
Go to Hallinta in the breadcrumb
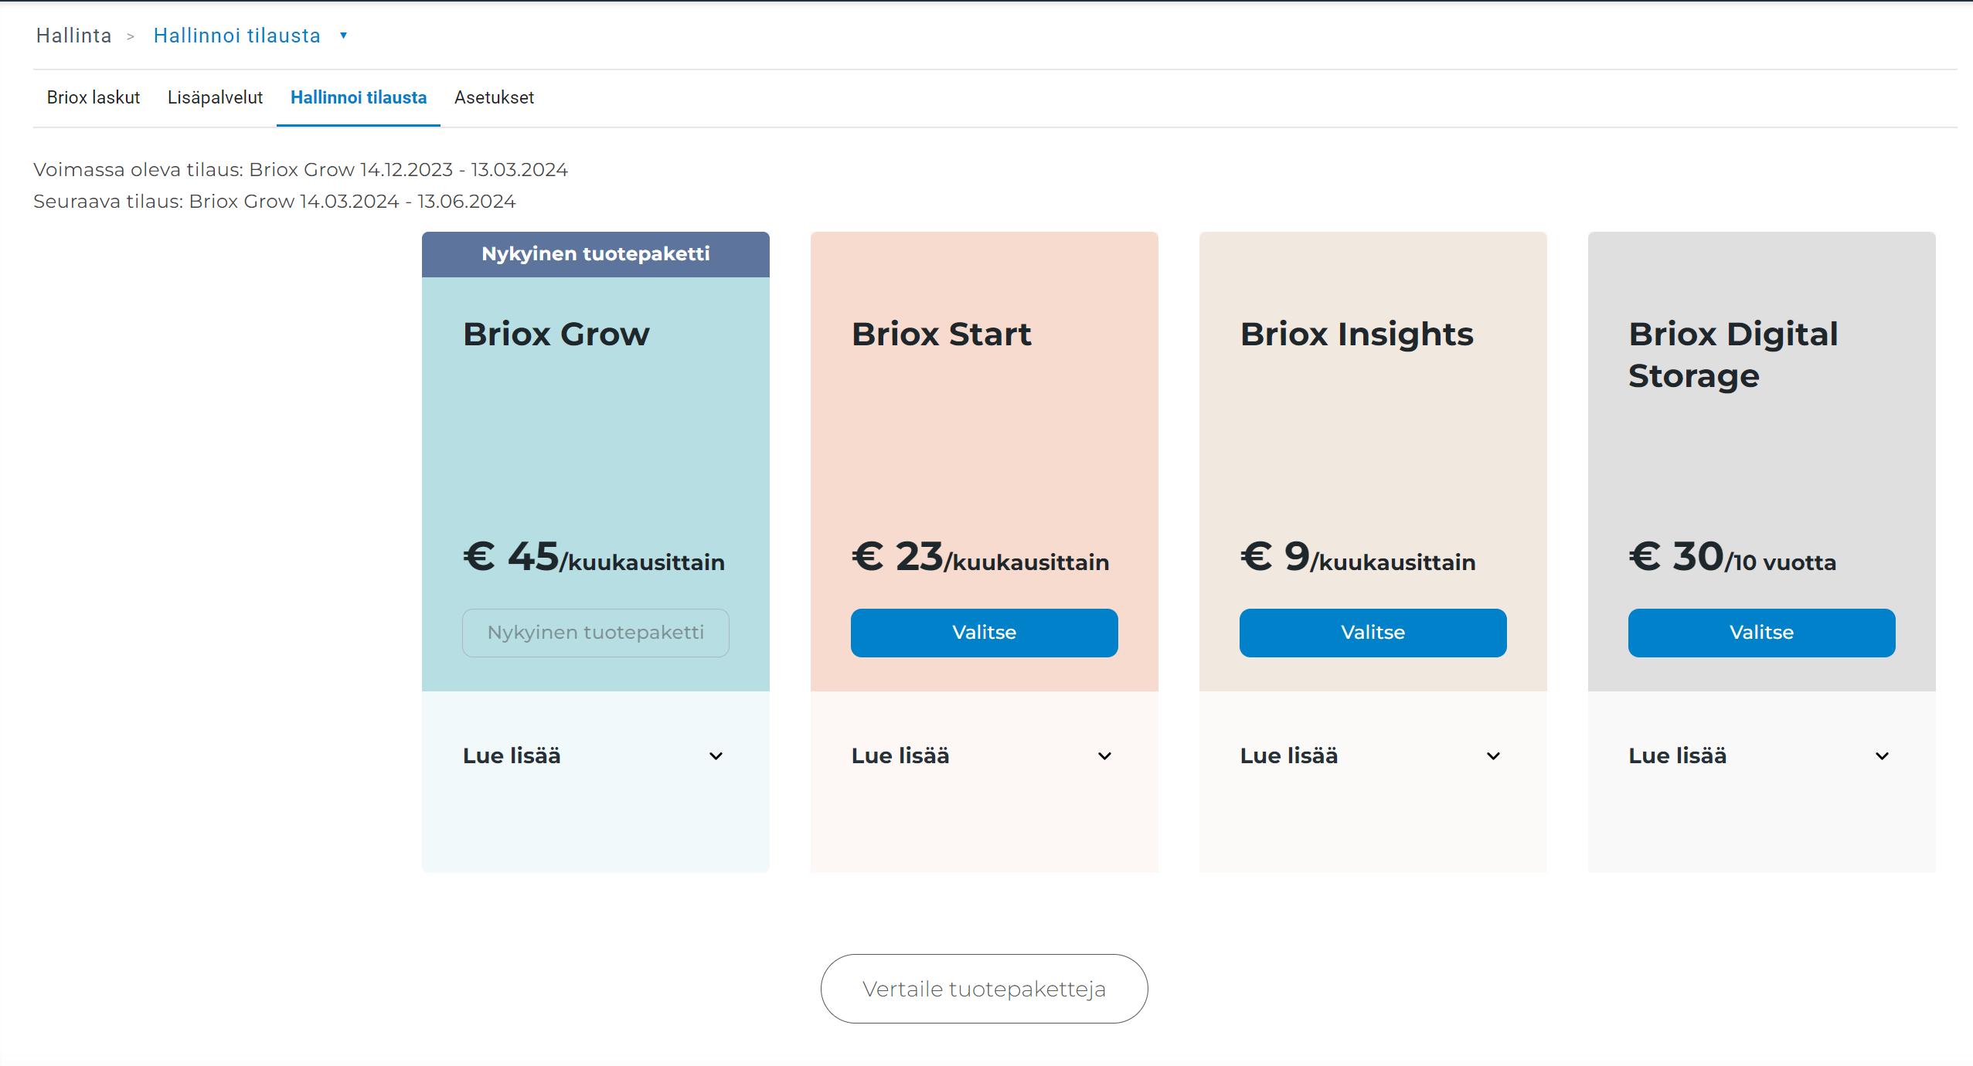click(x=73, y=36)
